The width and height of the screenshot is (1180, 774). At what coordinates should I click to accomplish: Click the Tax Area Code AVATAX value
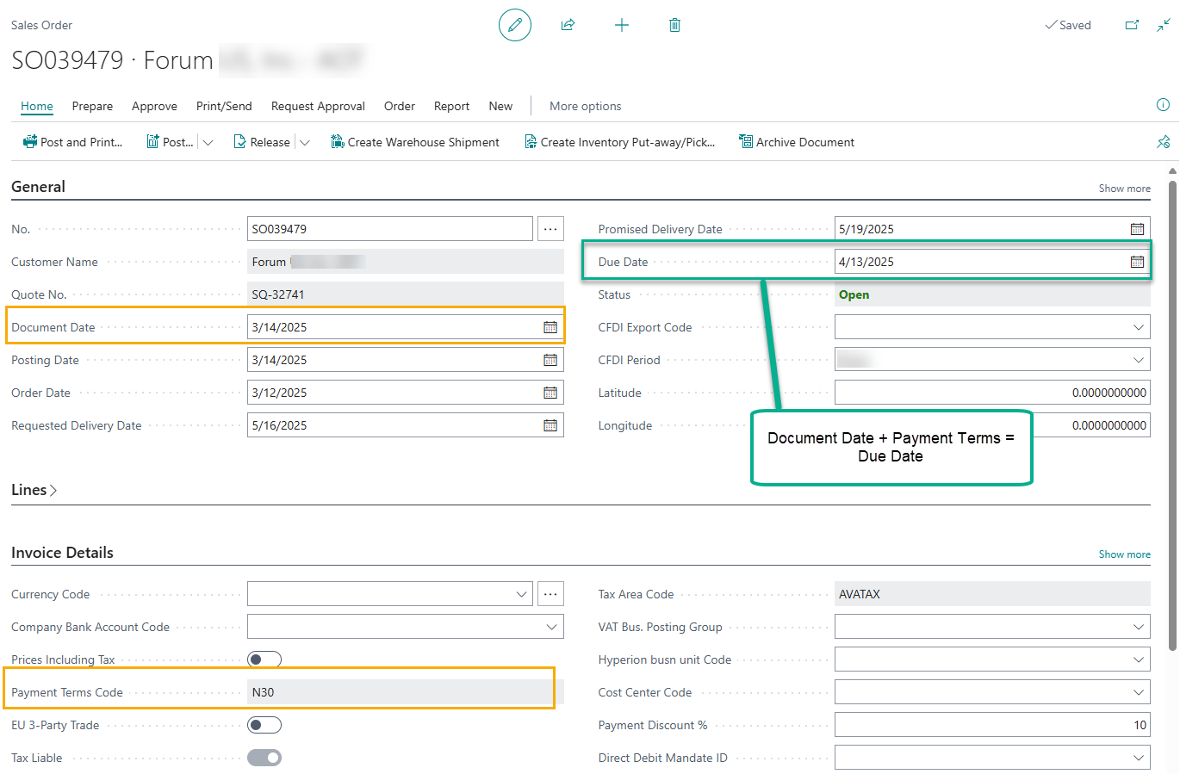point(860,594)
